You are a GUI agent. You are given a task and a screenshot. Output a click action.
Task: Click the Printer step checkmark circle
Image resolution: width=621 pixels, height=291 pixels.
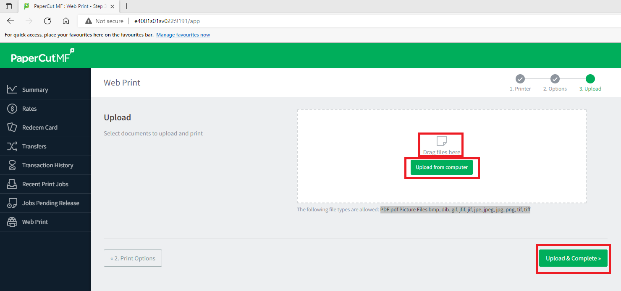click(520, 79)
